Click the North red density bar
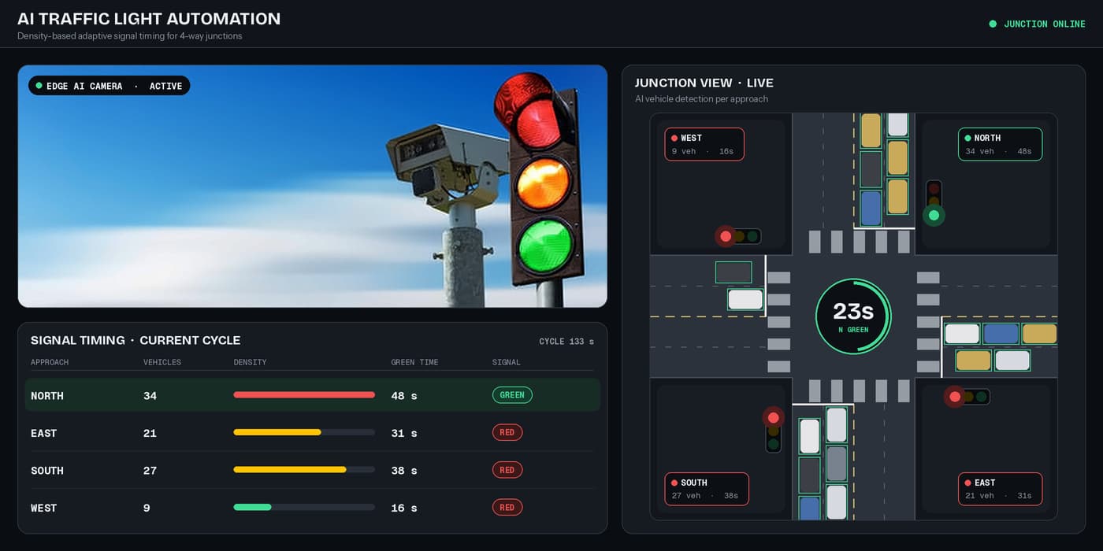This screenshot has width=1103, height=551. coord(304,395)
